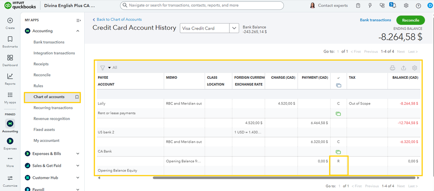Click the export icon above table

[404, 68]
